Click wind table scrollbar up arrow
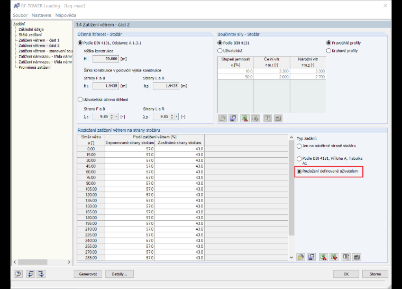Viewport: 402px width, 289px height. coord(291,138)
